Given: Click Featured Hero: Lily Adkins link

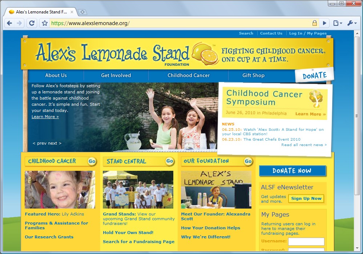Looking at the screenshot, I should [x=55, y=214].
